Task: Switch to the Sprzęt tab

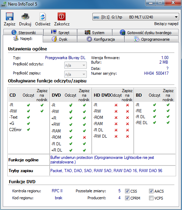Action: coord(60,32)
